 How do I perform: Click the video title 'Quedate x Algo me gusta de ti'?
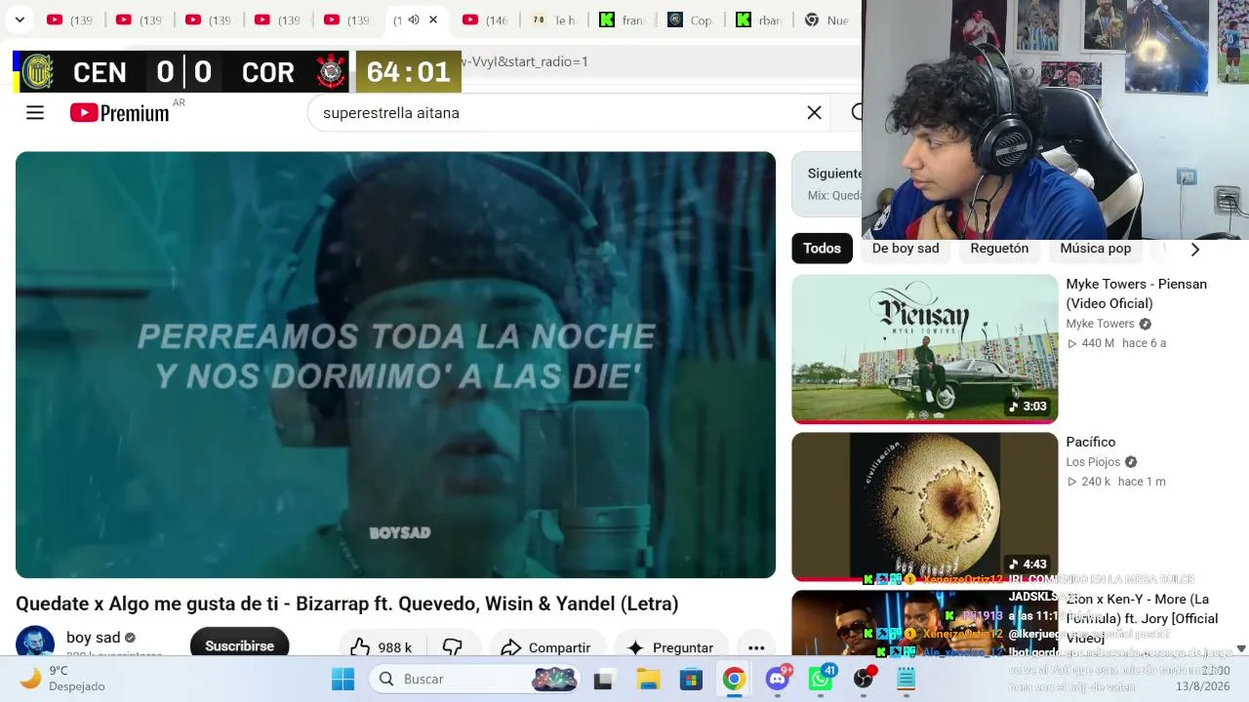click(346, 604)
